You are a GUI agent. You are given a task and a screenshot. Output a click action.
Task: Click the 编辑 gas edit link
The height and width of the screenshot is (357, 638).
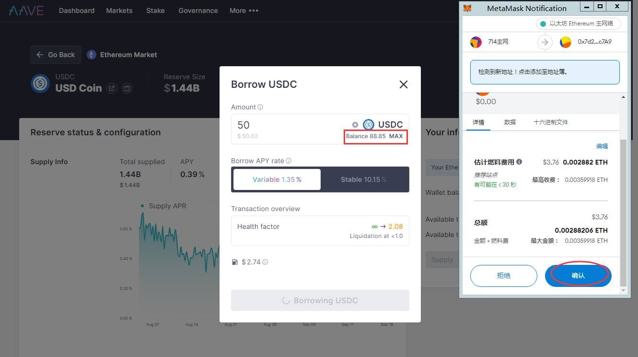click(602, 146)
